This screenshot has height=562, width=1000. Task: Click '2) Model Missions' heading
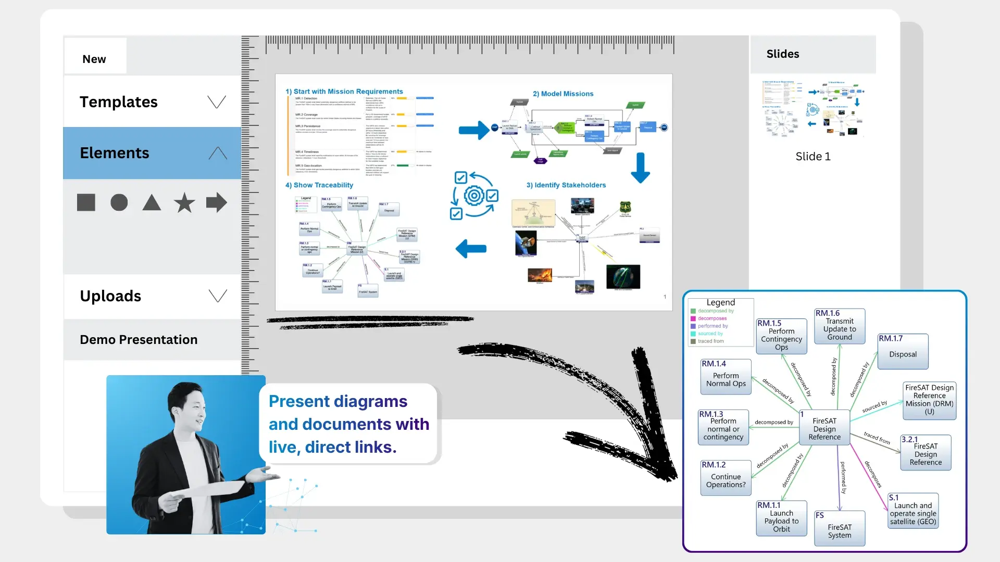[x=563, y=94]
